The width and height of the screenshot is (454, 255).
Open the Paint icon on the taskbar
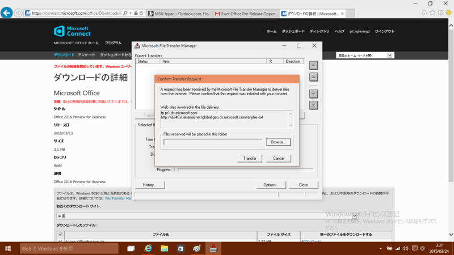(197, 248)
